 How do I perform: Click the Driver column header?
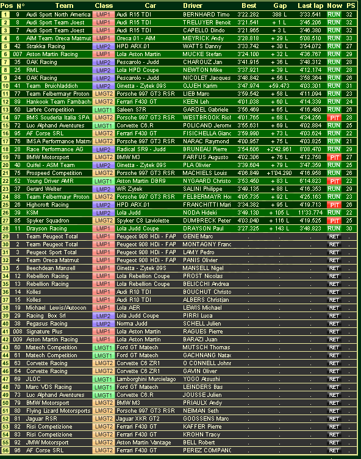click(192, 5)
